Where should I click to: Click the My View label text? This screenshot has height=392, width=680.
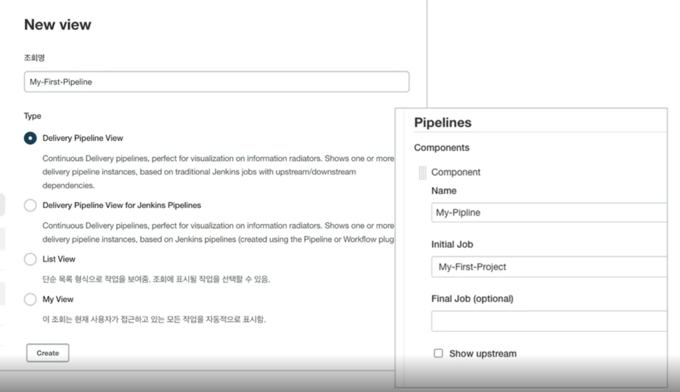[58, 299]
